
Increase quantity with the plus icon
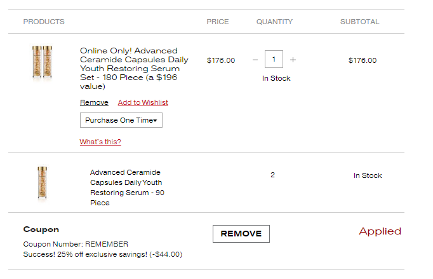point(293,60)
